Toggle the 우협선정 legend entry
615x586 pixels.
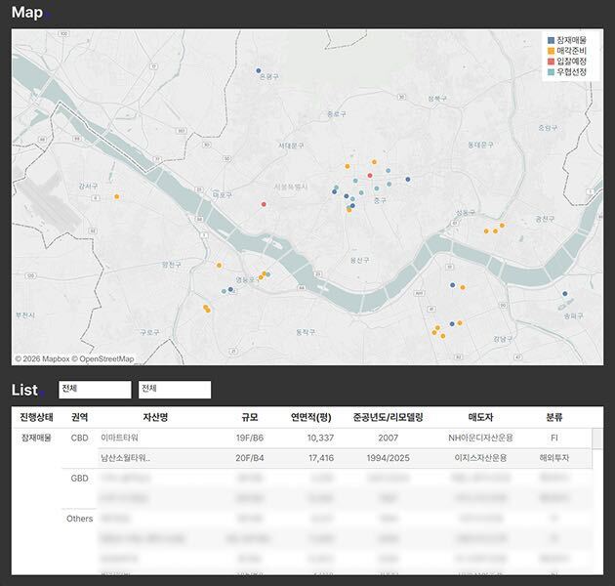[571, 72]
